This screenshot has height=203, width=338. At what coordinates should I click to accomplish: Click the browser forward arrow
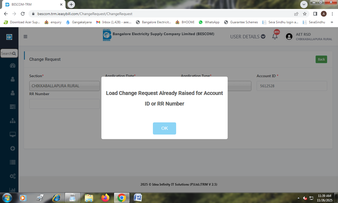click(14, 14)
